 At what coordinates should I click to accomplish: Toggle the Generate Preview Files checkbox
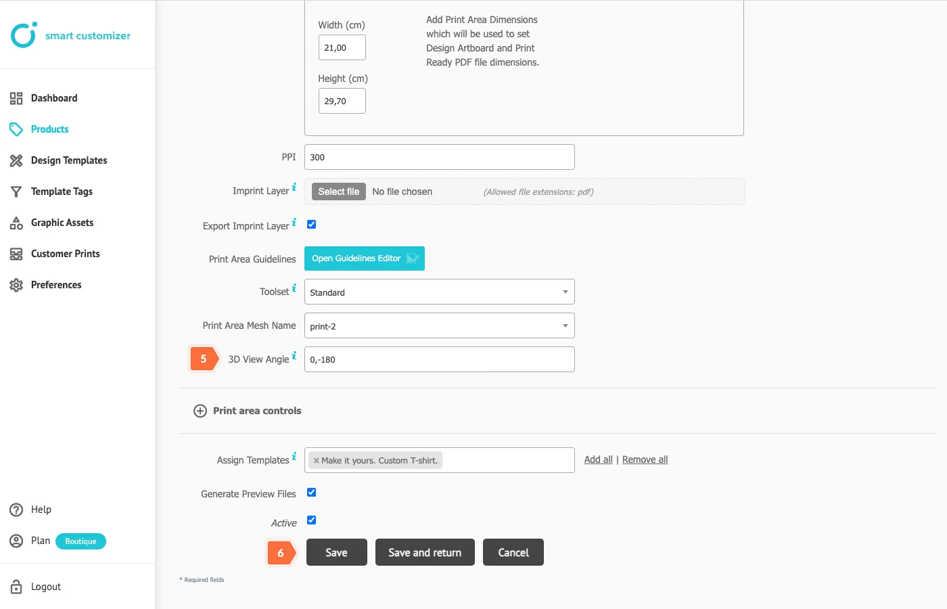click(312, 493)
